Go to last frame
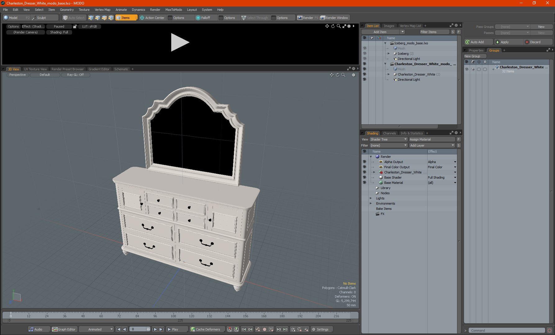The width and height of the screenshot is (555, 335). [161, 329]
